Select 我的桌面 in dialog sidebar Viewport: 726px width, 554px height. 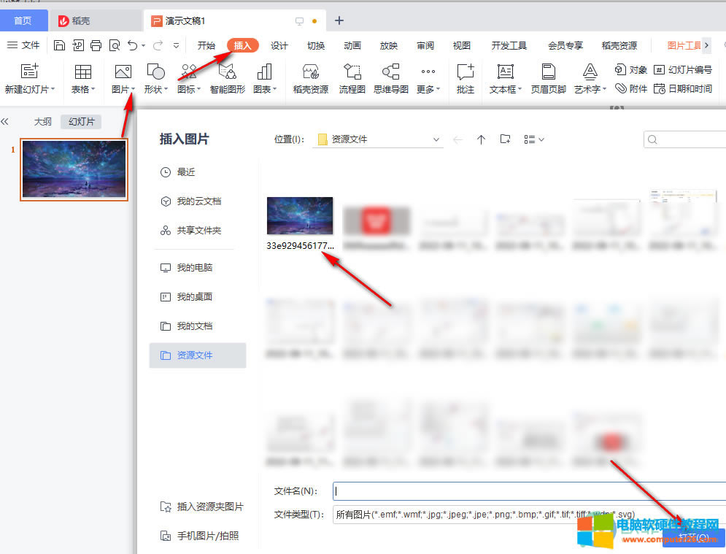(x=194, y=297)
